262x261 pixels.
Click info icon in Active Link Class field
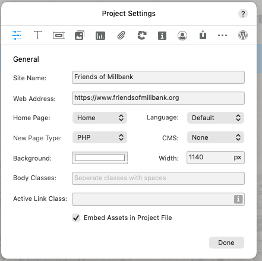click(x=238, y=199)
